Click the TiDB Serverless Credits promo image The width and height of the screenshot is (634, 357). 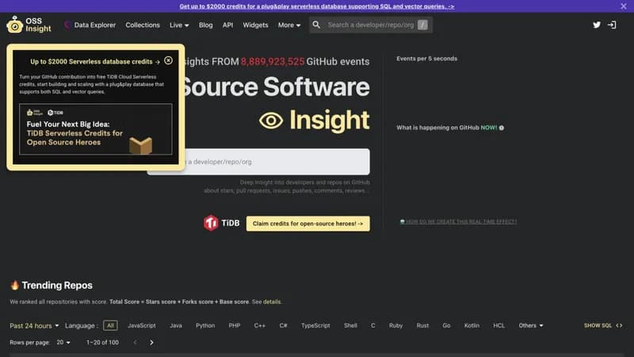click(x=95, y=129)
